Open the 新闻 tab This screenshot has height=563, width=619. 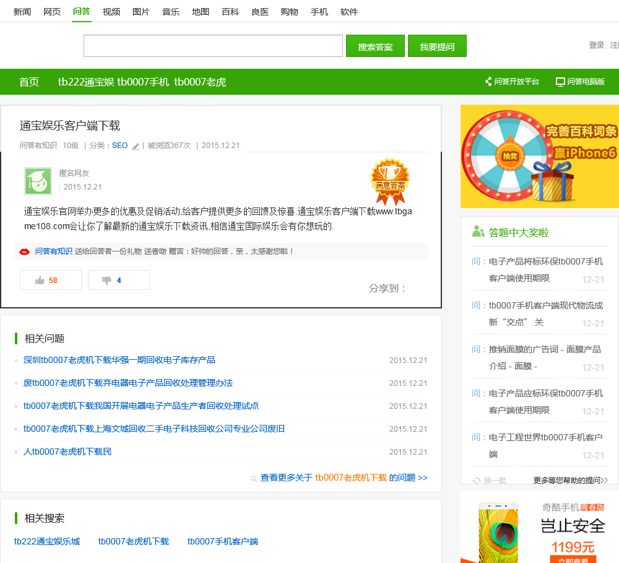pyautogui.click(x=22, y=12)
